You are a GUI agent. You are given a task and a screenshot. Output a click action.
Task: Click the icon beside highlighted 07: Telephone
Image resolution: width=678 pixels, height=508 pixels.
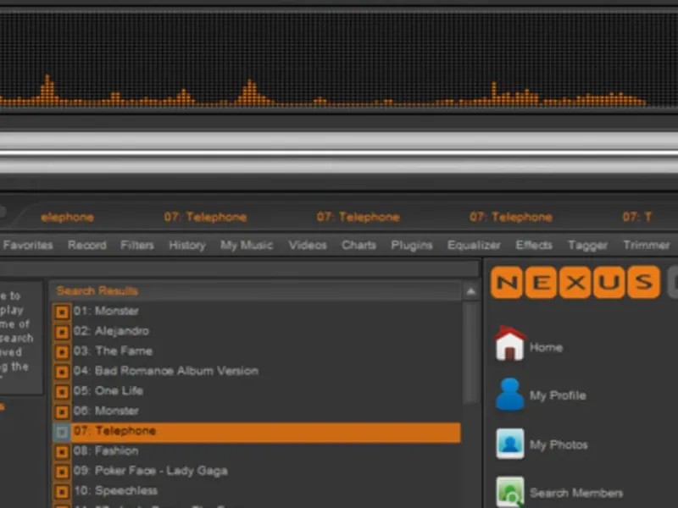tap(62, 432)
